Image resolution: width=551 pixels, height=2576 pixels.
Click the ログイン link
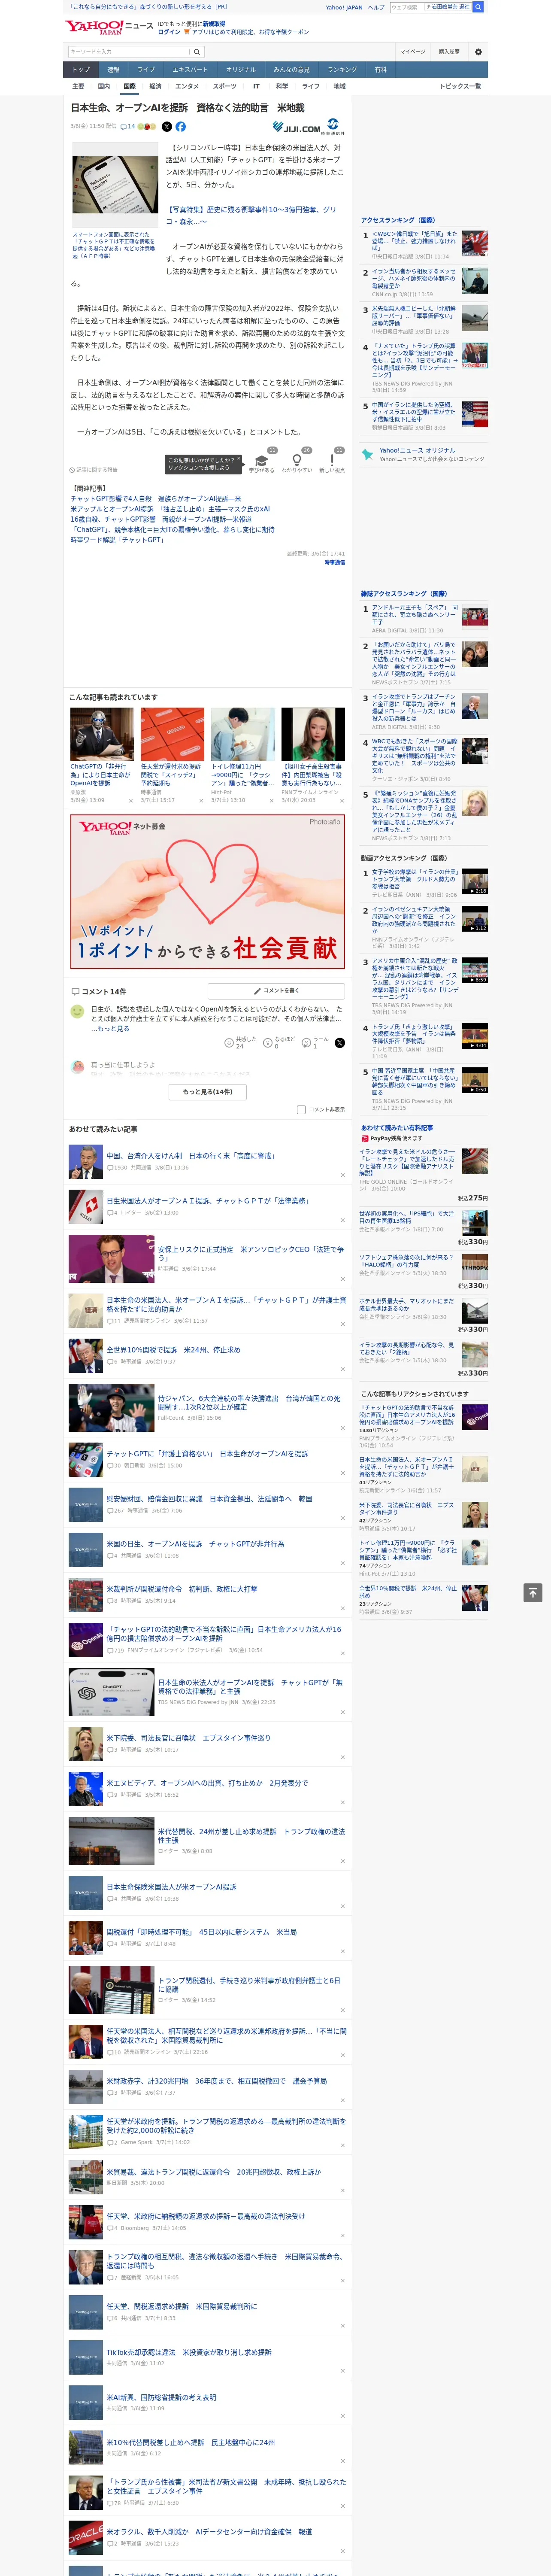[x=169, y=32]
